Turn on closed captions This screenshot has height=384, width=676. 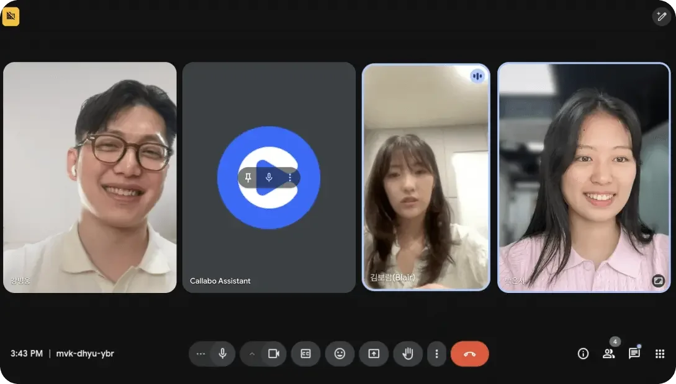305,354
